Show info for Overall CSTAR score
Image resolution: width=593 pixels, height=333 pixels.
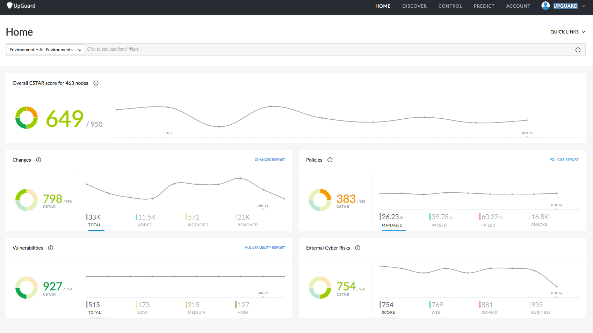point(96,83)
